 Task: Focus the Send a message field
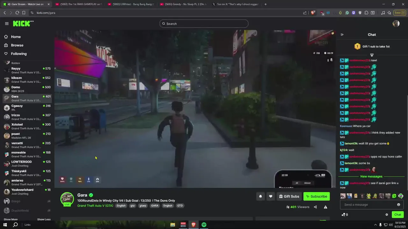[372, 205]
